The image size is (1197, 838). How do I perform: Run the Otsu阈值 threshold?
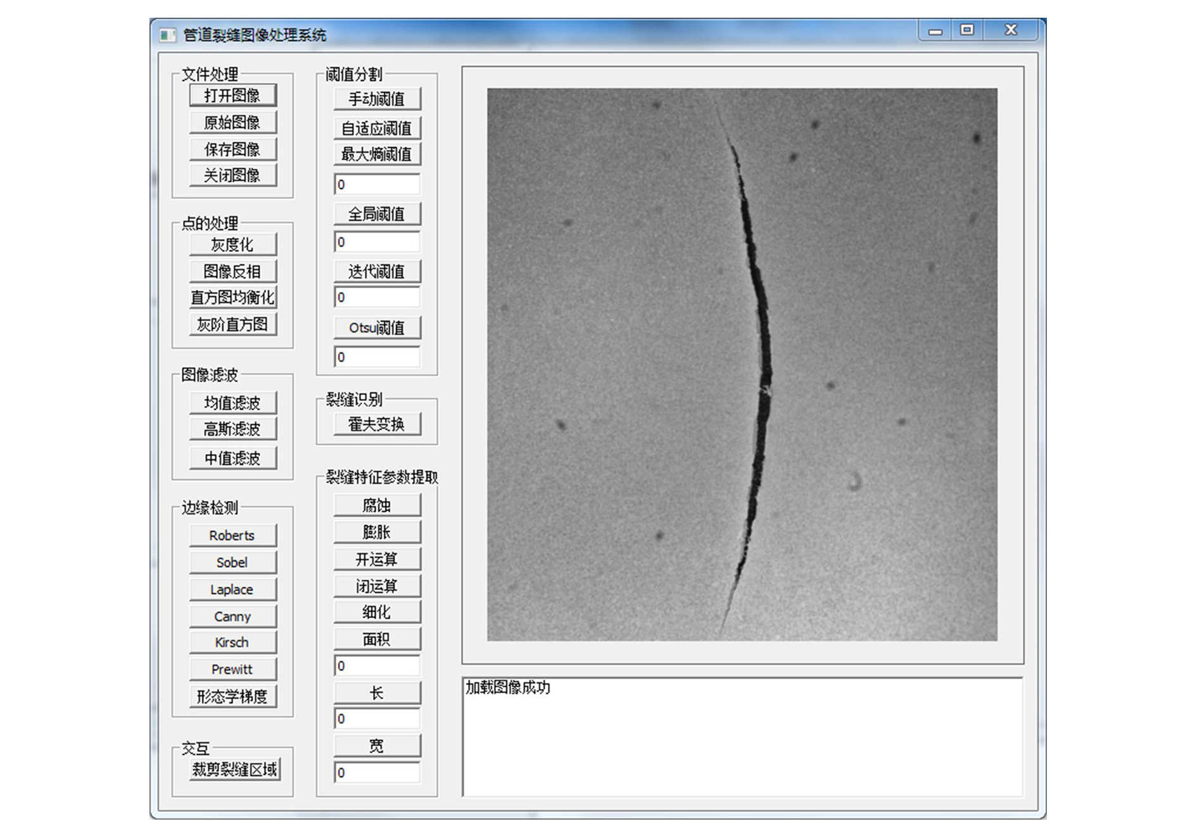click(x=377, y=328)
